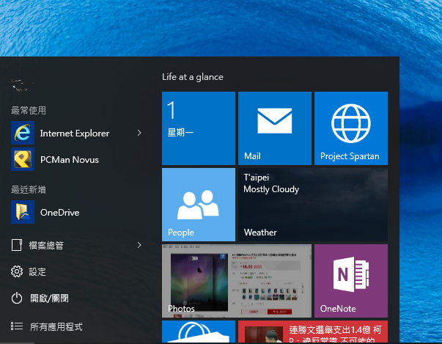Viewport: 442px width, 344px height.
Task: Click the OneDrive text entry
Action: (x=60, y=212)
